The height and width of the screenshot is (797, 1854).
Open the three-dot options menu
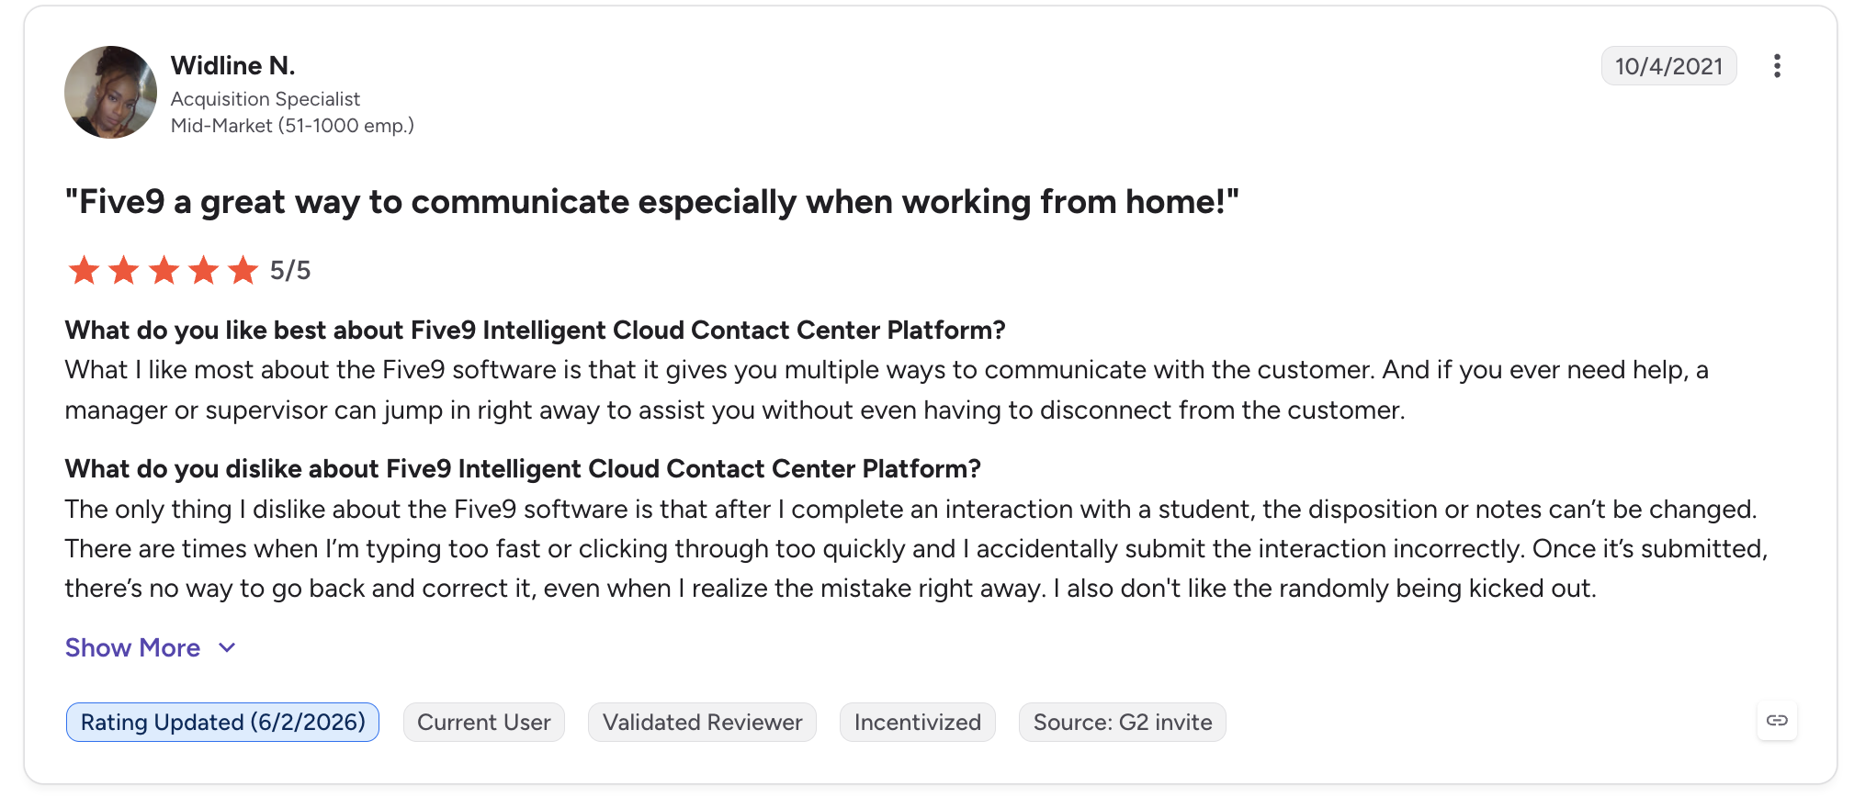coord(1777,66)
